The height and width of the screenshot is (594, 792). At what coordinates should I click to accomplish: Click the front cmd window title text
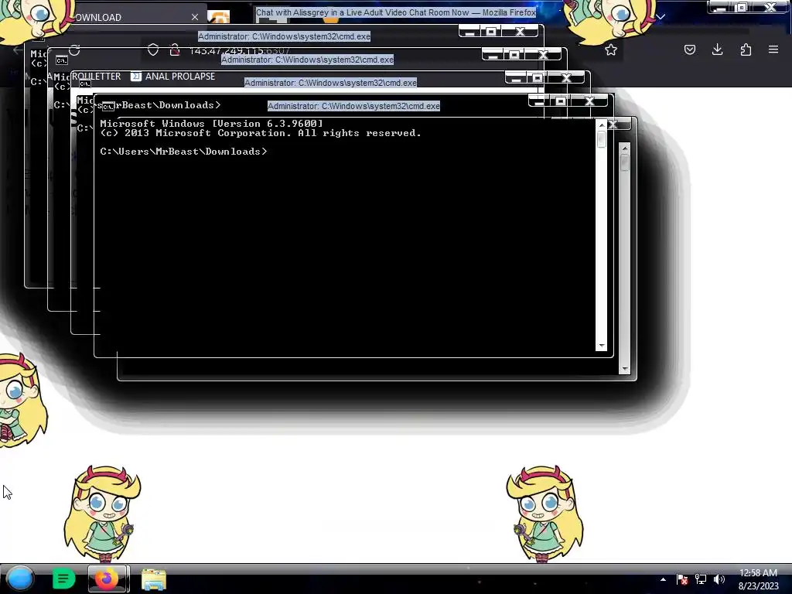tap(353, 106)
